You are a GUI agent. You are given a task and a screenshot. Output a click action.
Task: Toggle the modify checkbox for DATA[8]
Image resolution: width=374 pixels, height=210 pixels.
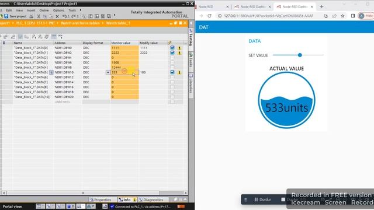click(x=172, y=87)
